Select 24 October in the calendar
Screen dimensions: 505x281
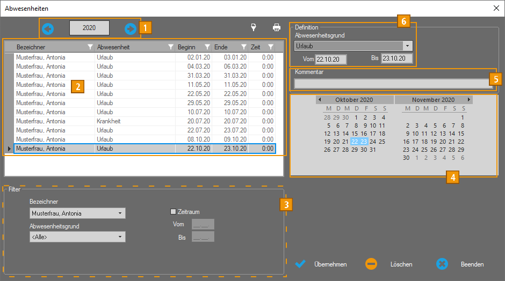[373, 142]
